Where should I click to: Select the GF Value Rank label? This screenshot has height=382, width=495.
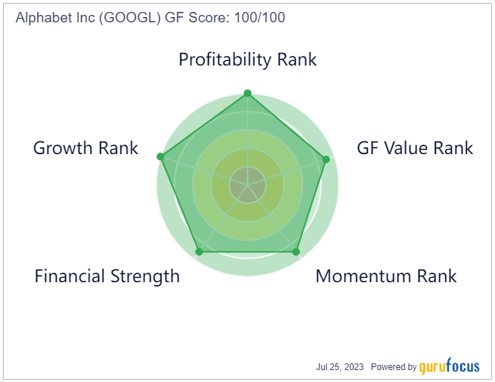coord(415,148)
